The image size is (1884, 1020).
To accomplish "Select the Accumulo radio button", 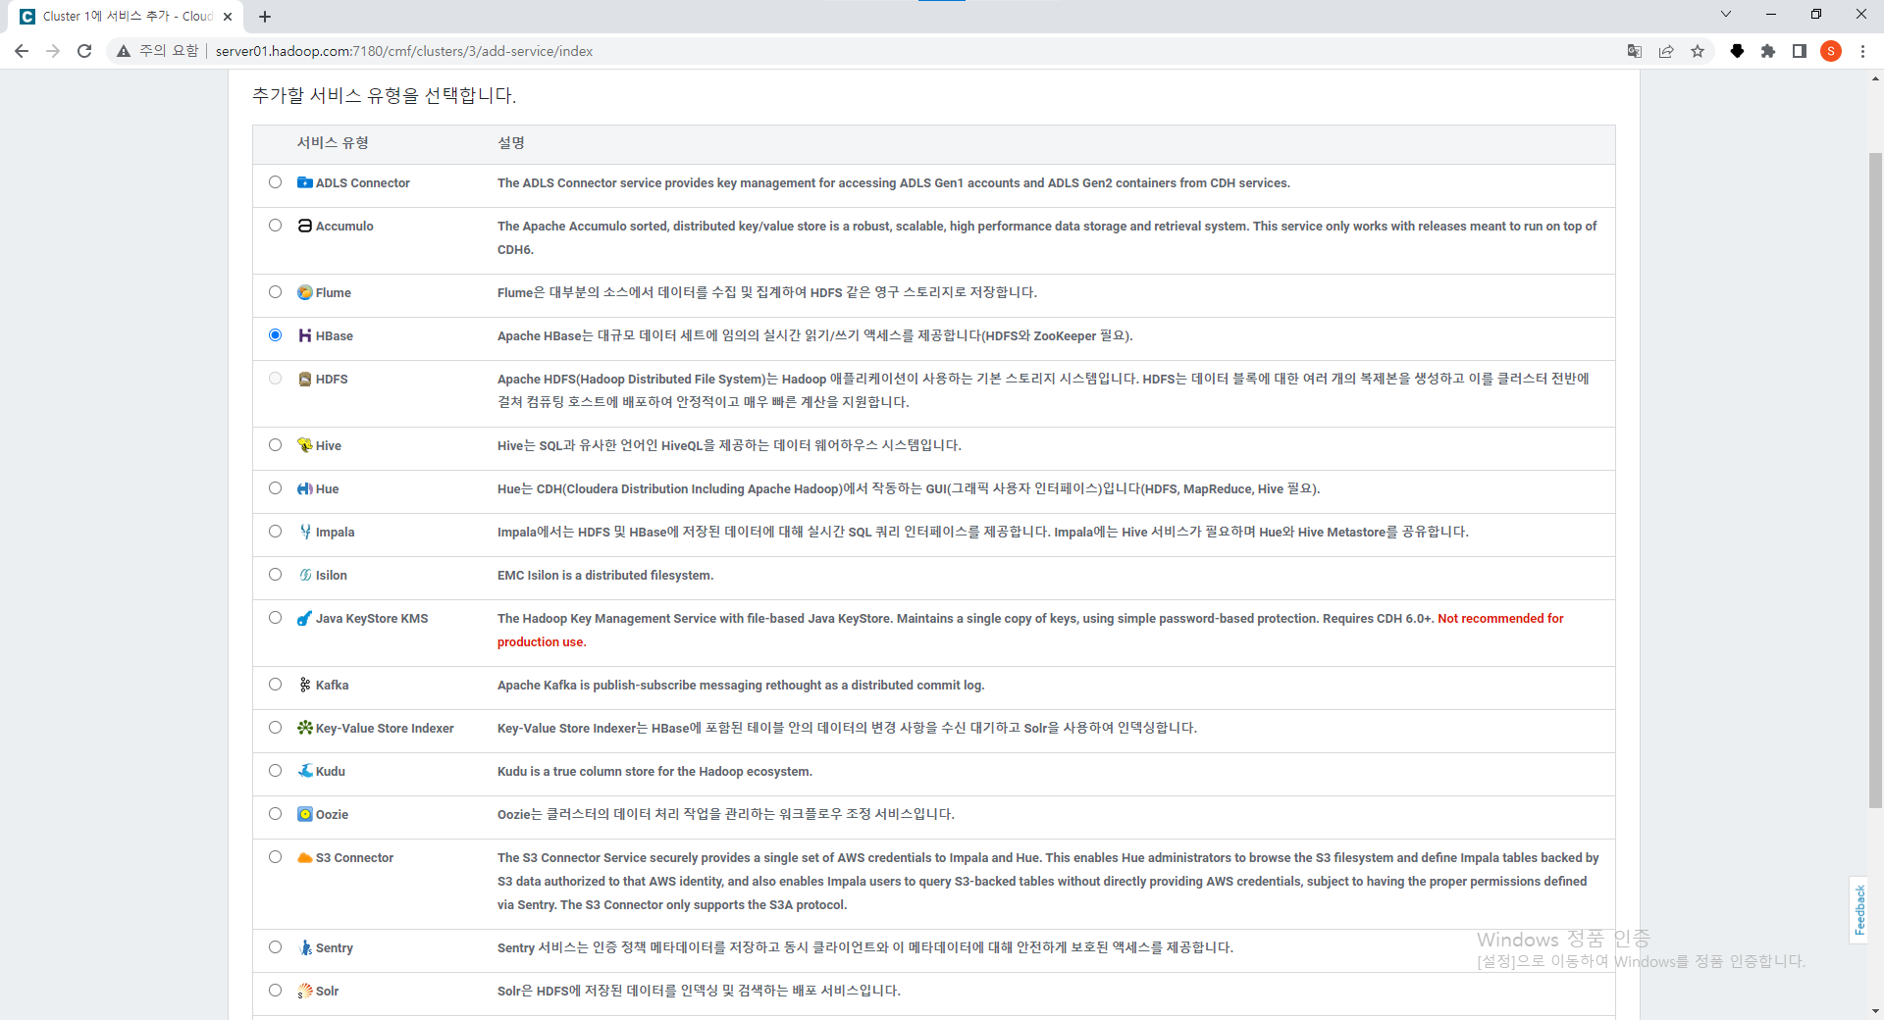I will 275,226.
